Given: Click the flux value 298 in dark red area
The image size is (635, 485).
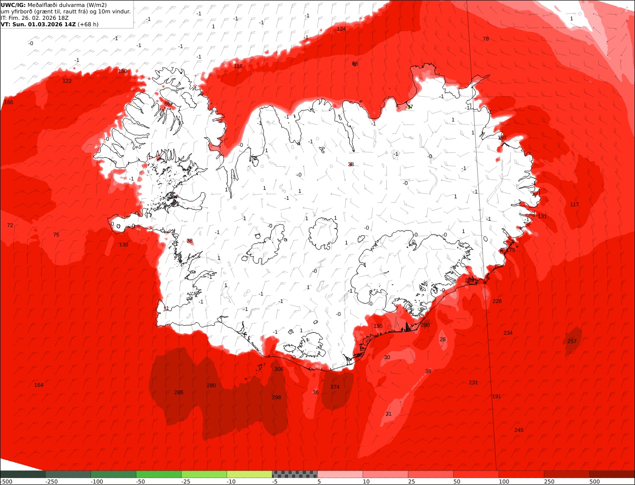Looking at the screenshot, I should tap(276, 397).
